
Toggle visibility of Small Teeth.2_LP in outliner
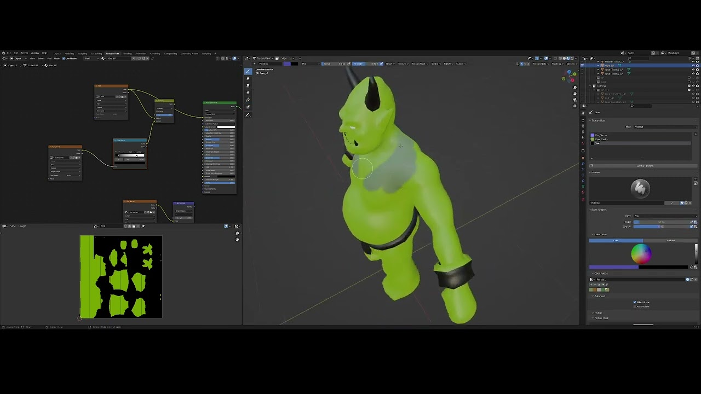[693, 74]
